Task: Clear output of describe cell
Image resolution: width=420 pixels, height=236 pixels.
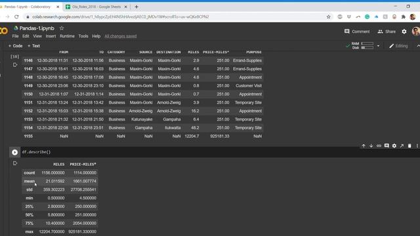Action: 15,163
